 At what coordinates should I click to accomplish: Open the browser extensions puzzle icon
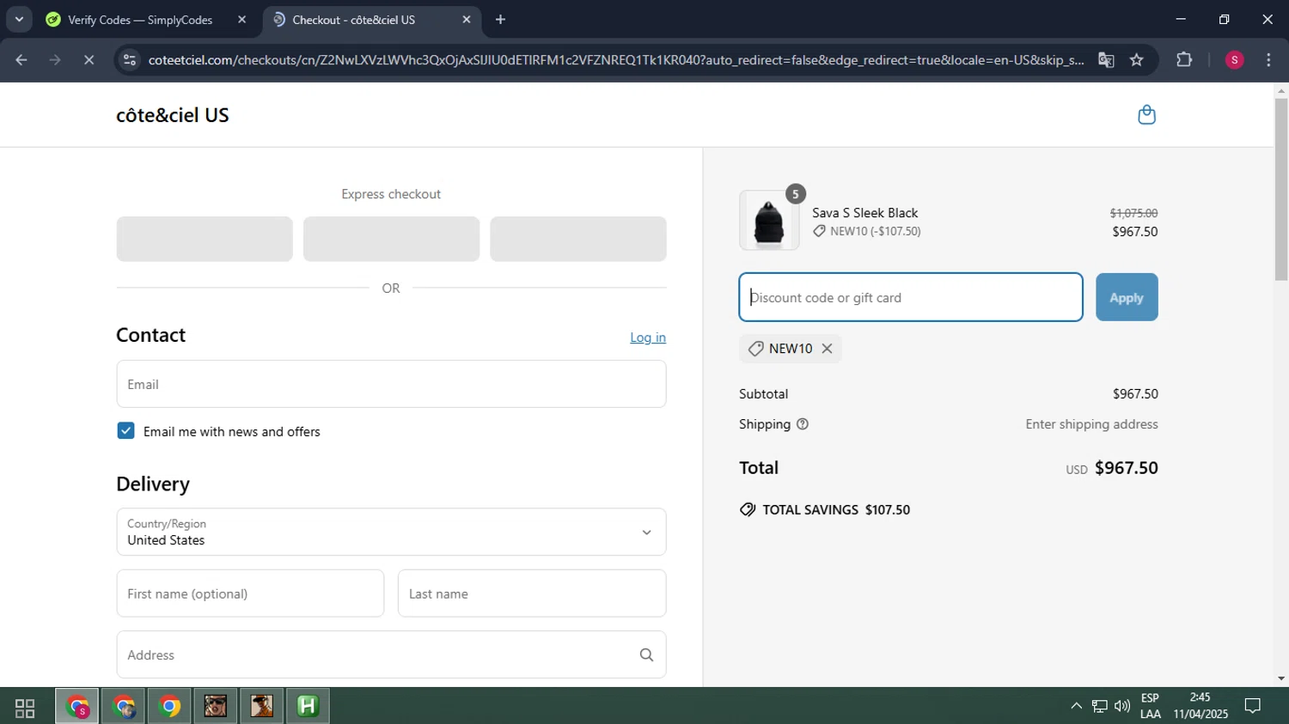click(x=1184, y=60)
